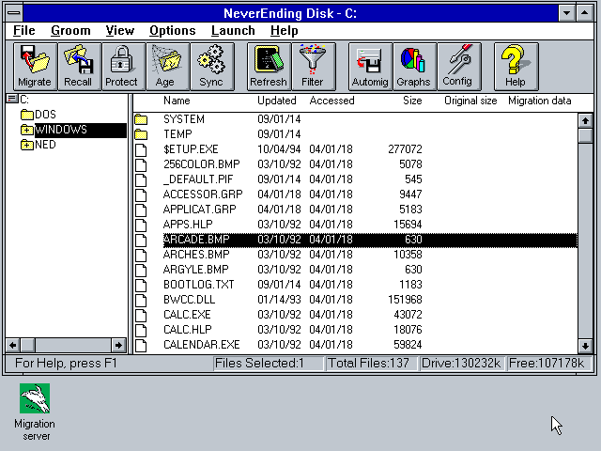
Task: Click the Original size column header
Action: (470, 101)
